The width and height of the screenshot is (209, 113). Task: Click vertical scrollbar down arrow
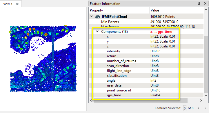tap(206, 95)
